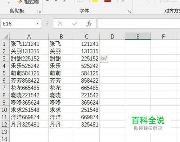Click the Cancel X in formula bar
This screenshot has height=142, width=180.
(x=60, y=24)
